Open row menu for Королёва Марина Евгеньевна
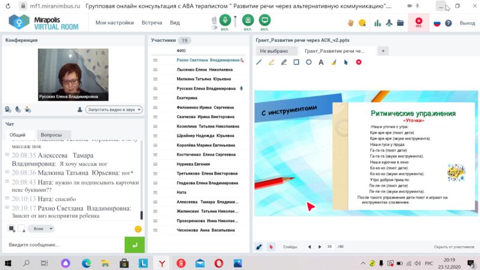480x270 pixels. [x=155, y=145]
